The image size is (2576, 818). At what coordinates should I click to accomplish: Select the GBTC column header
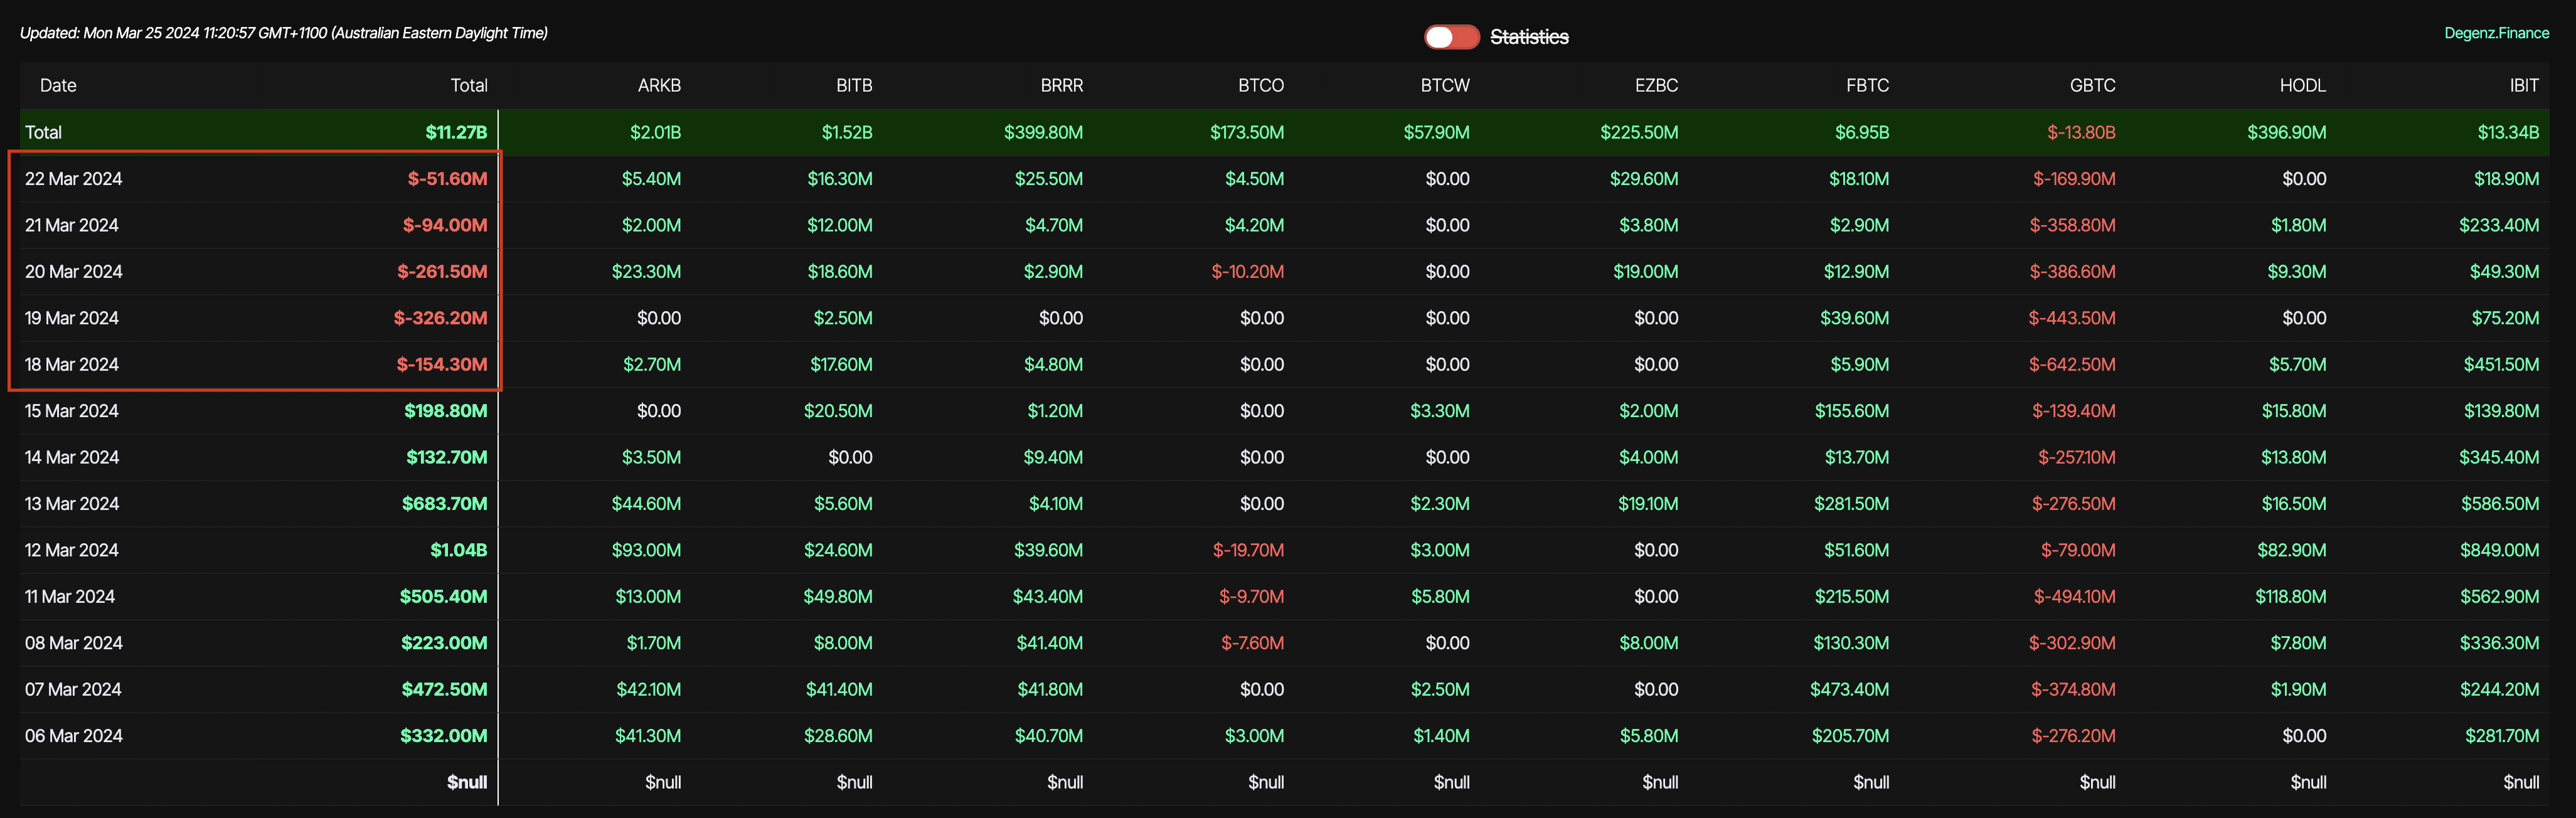pos(2092,85)
